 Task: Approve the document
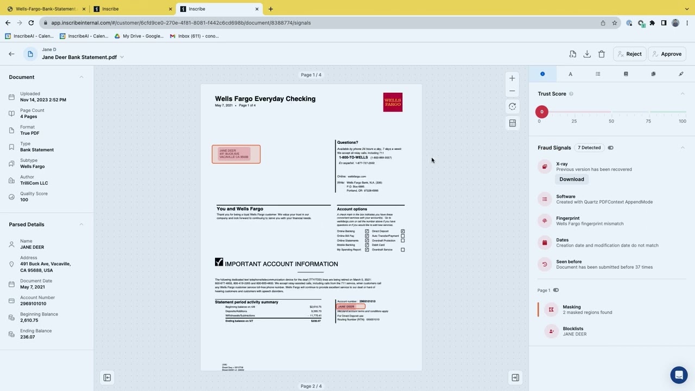pos(667,54)
